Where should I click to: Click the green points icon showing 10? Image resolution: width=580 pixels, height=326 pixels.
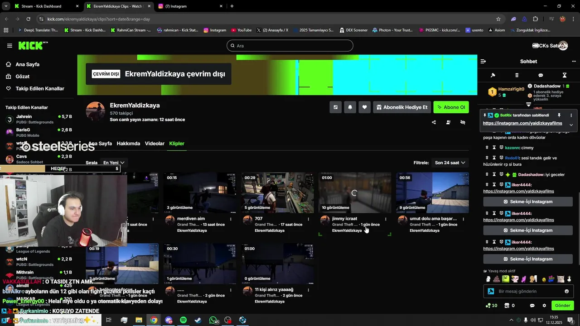[x=488, y=306]
